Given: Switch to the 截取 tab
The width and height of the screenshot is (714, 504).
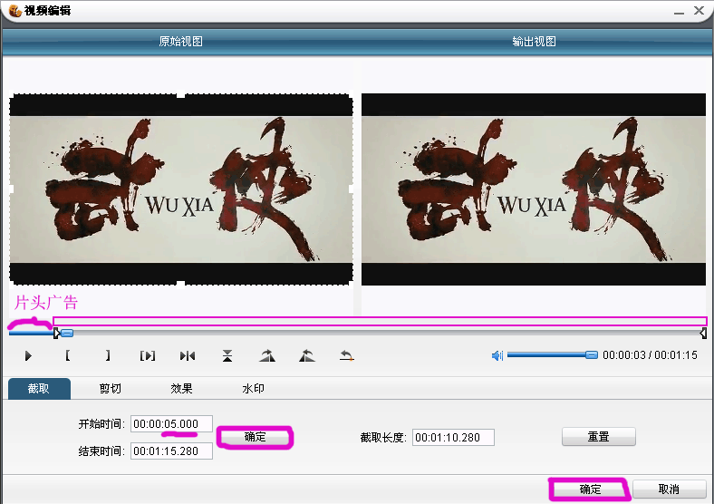Looking at the screenshot, I should 39,389.
